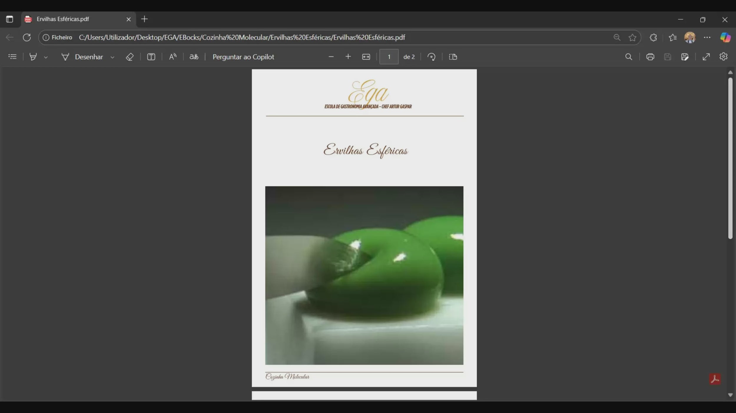736x413 pixels.
Task: Click the vertical scrollbar thumb
Action: pos(730,159)
